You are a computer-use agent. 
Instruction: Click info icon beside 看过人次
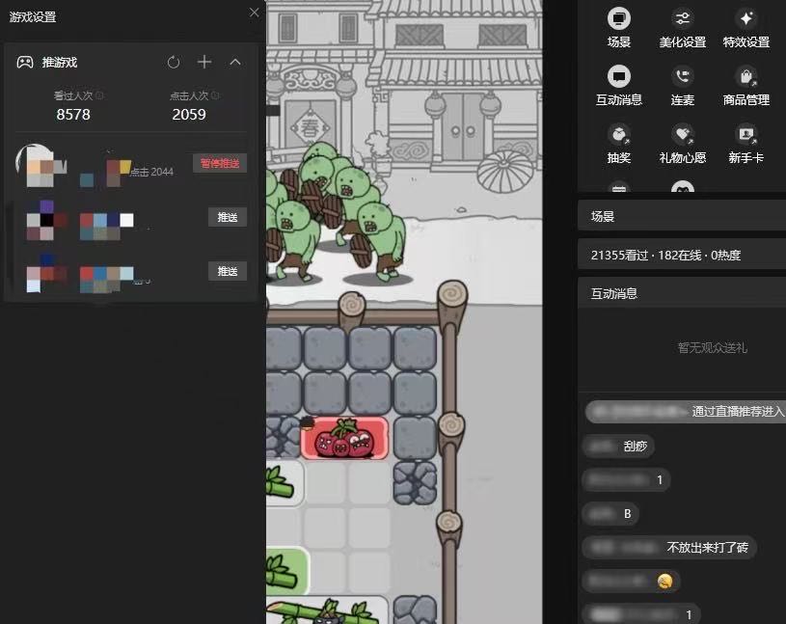pos(100,96)
